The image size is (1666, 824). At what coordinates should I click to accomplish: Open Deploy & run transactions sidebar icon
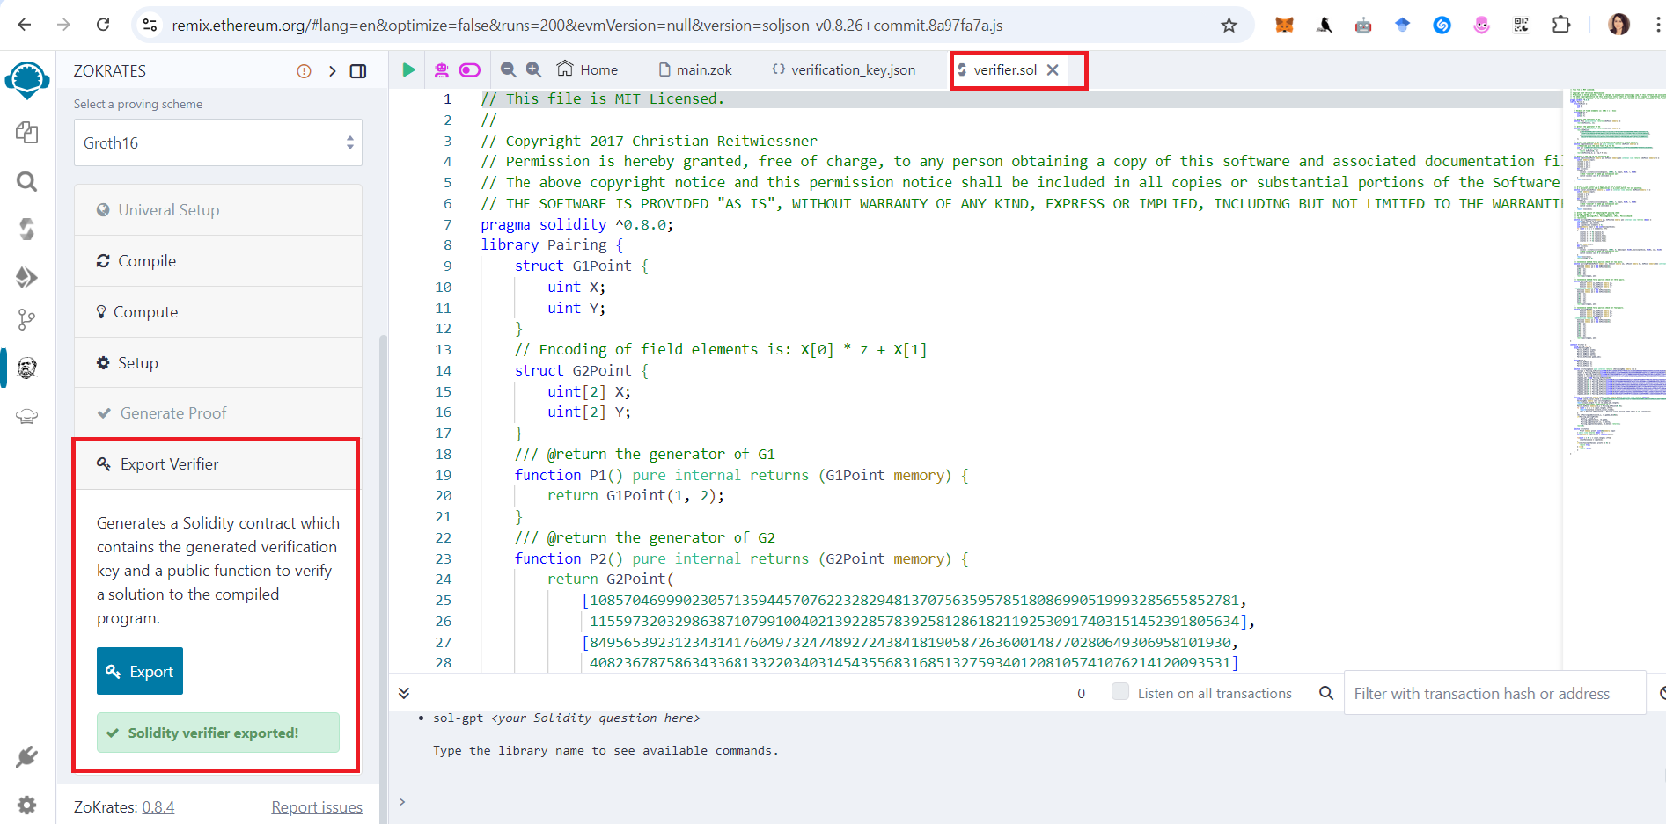pos(27,278)
